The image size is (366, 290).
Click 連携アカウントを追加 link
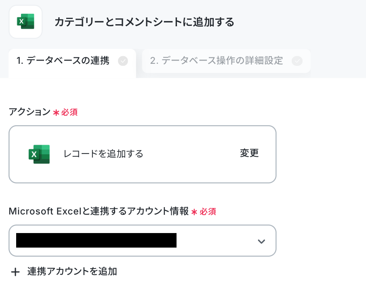pyautogui.click(x=72, y=271)
